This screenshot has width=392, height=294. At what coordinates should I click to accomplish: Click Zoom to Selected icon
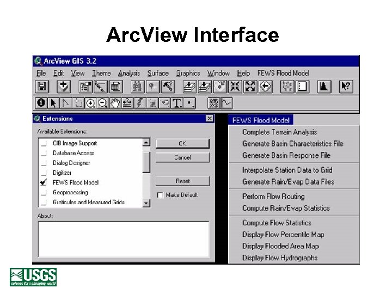[x=220, y=87]
